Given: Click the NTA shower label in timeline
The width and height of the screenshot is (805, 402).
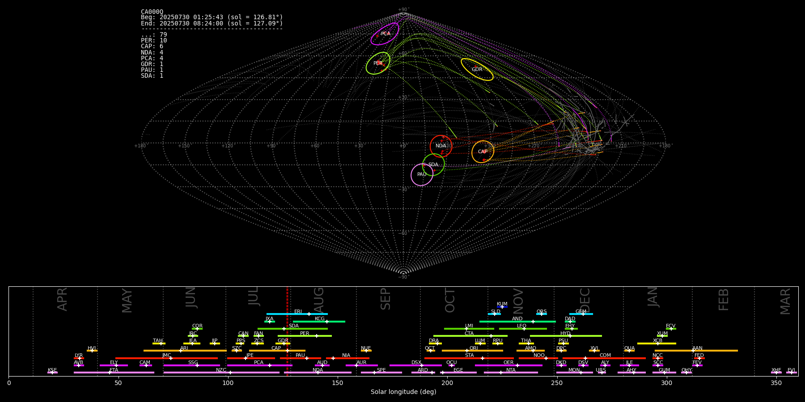Looking at the screenshot, I should 511,370.
